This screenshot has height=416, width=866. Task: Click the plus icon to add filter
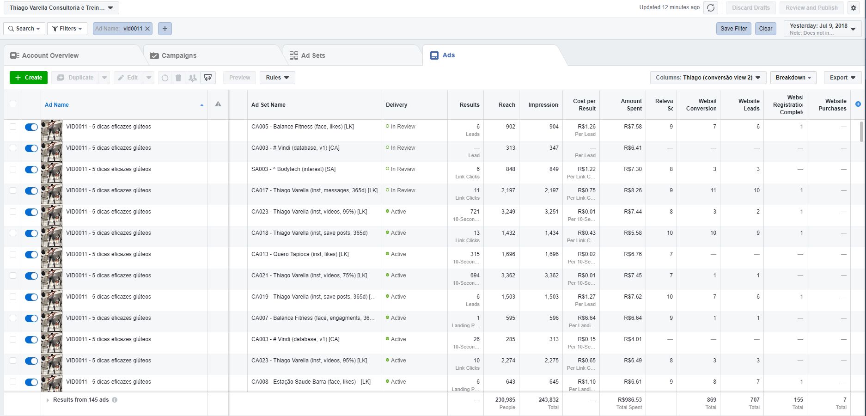pyautogui.click(x=165, y=29)
